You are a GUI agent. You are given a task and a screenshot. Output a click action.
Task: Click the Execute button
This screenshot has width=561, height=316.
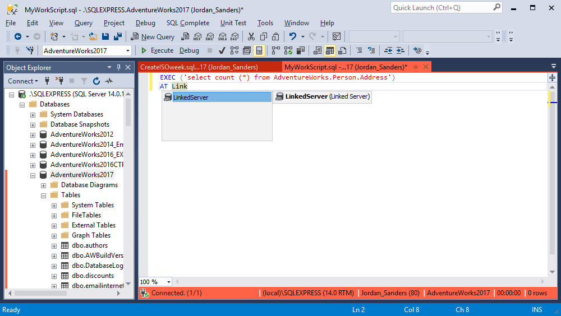pyautogui.click(x=158, y=50)
